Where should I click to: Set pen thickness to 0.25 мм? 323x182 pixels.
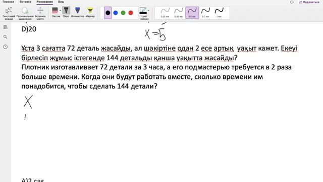(x=165, y=13)
